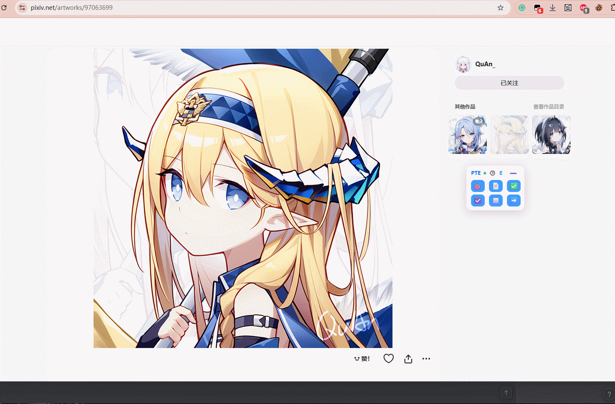Click the right arrow icon in PTE panel
615x404 pixels.
point(514,201)
